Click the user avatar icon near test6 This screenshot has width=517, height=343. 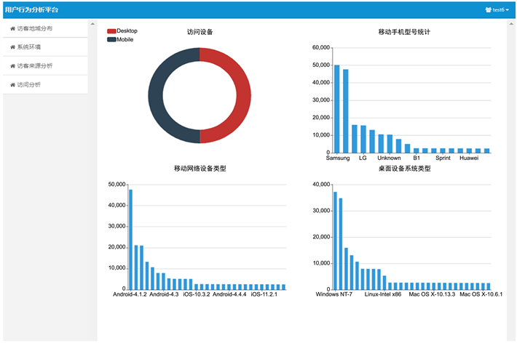[x=489, y=10]
